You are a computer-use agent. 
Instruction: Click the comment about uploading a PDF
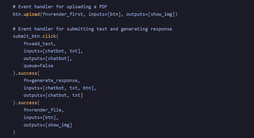pyautogui.click(x=60, y=7)
